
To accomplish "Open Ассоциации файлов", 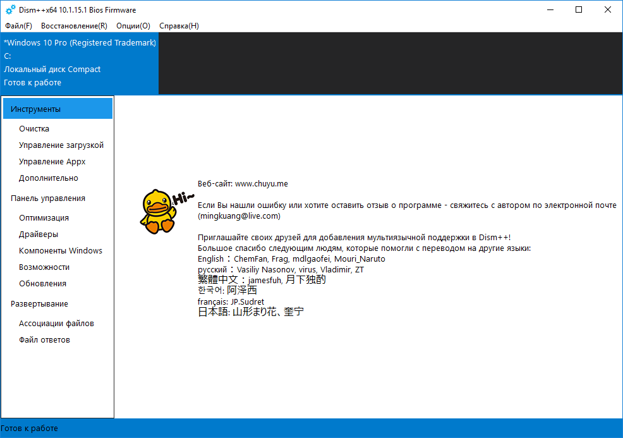I will point(56,324).
